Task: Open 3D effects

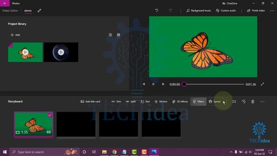Action: (x=180, y=101)
